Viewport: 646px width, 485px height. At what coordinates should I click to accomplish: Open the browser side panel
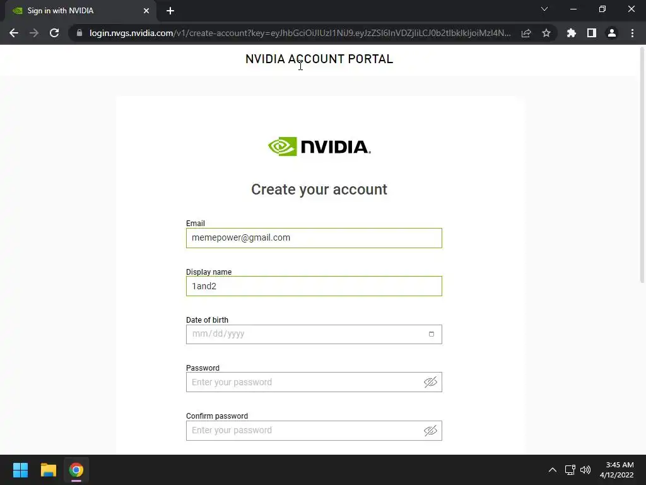coord(592,33)
